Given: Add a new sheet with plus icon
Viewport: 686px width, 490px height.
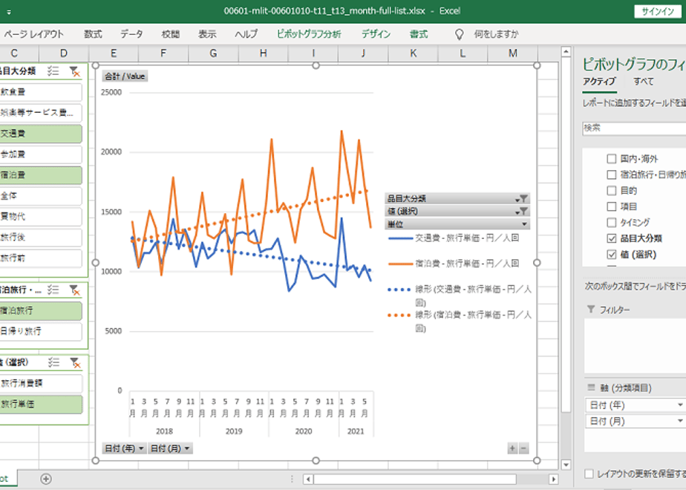Looking at the screenshot, I should click(x=46, y=479).
